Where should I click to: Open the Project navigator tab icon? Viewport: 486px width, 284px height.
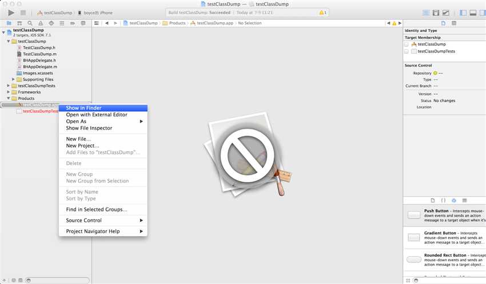(x=9, y=23)
